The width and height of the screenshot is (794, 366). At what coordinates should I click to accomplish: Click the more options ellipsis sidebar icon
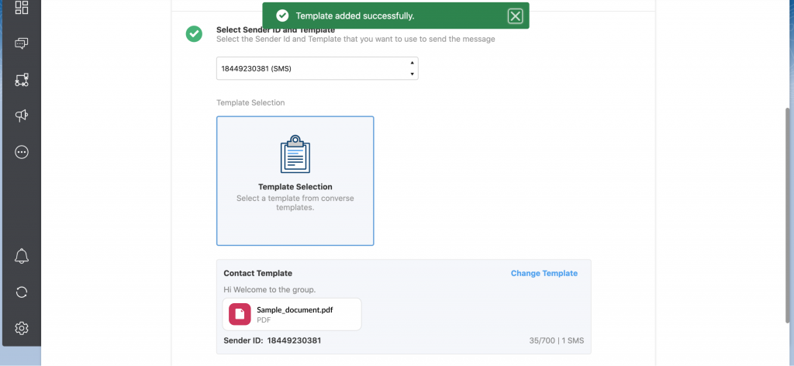tap(21, 152)
